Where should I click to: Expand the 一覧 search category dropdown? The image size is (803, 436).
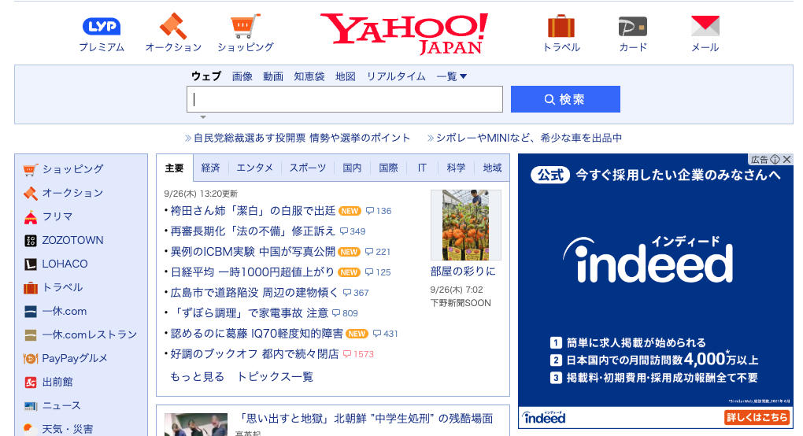[x=451, y=76]
